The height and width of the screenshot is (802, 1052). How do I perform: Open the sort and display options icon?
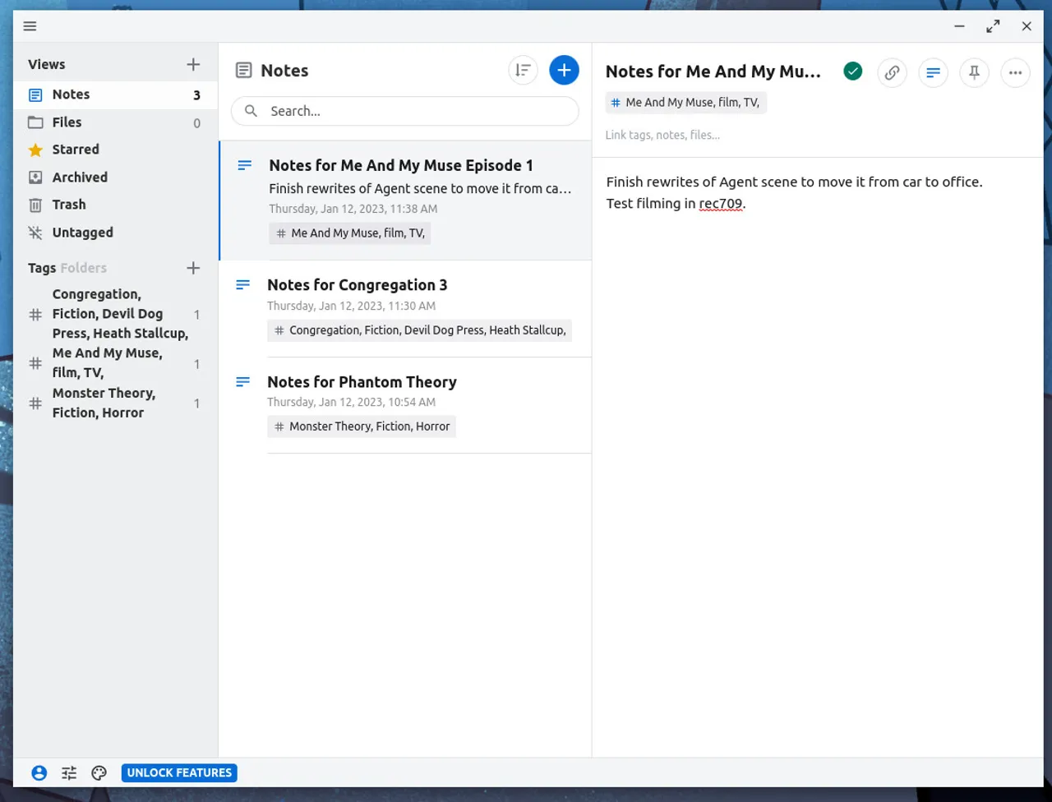coord(523,71)
